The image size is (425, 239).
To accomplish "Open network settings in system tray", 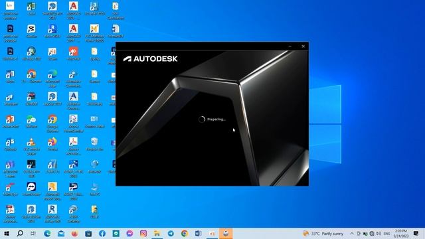I will click(x=372, y=233).
